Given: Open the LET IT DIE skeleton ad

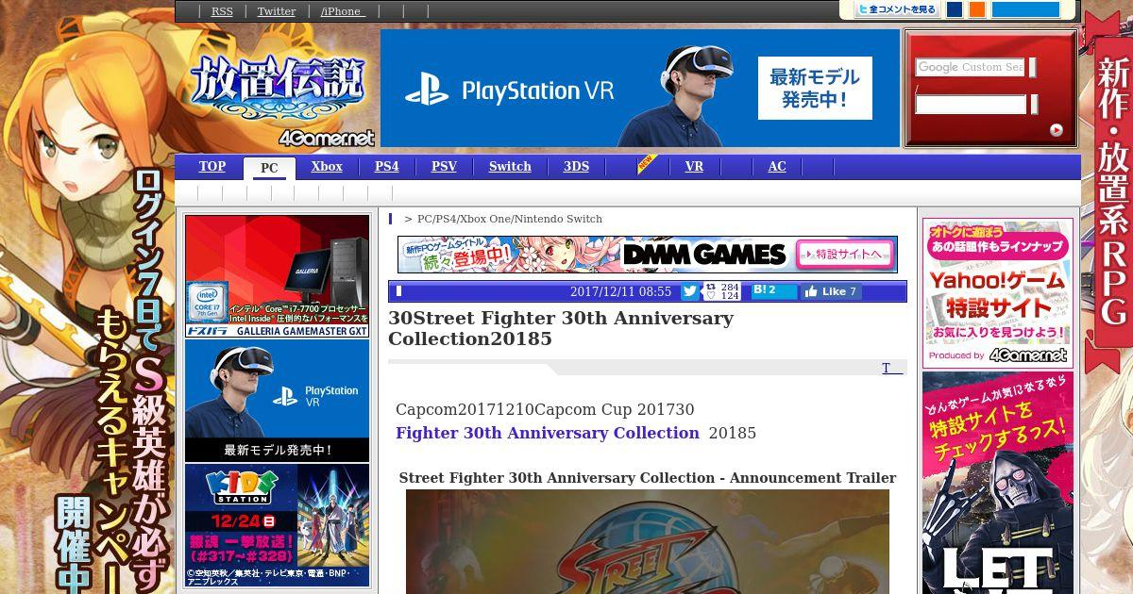Looking at the screenshot, I should click(998, 483).
